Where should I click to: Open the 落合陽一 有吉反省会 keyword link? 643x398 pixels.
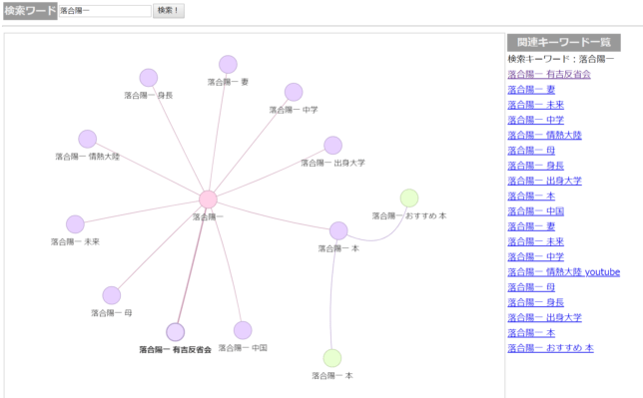549,74
